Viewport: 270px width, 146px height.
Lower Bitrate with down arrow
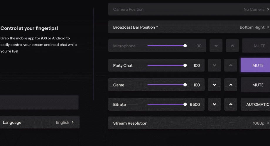[215, 105]
